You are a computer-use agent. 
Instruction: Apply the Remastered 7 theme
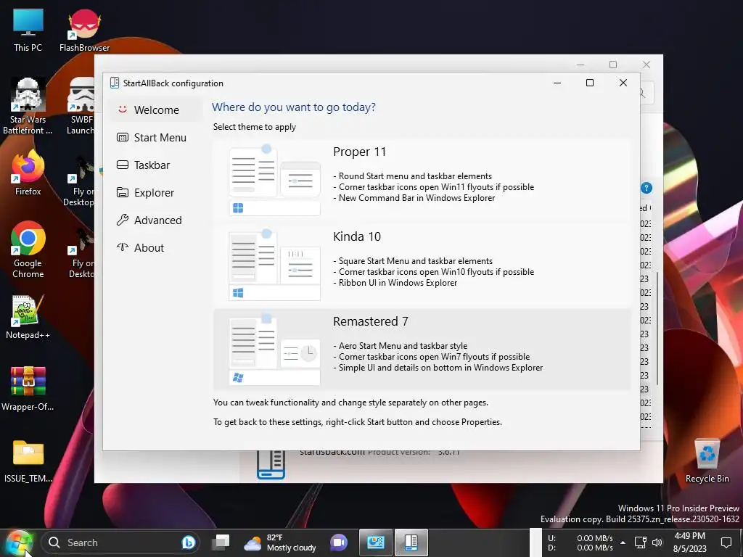tap(422, 350)
